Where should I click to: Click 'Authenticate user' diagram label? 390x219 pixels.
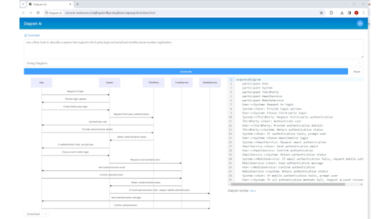98,122
